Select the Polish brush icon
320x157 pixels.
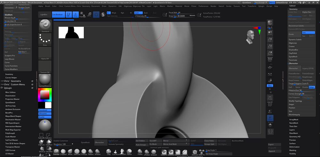click(x=140, y=152)
